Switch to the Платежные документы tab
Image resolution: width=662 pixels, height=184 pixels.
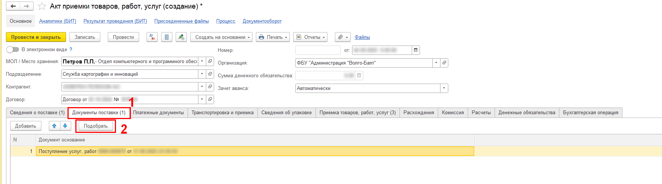point(158,113)
